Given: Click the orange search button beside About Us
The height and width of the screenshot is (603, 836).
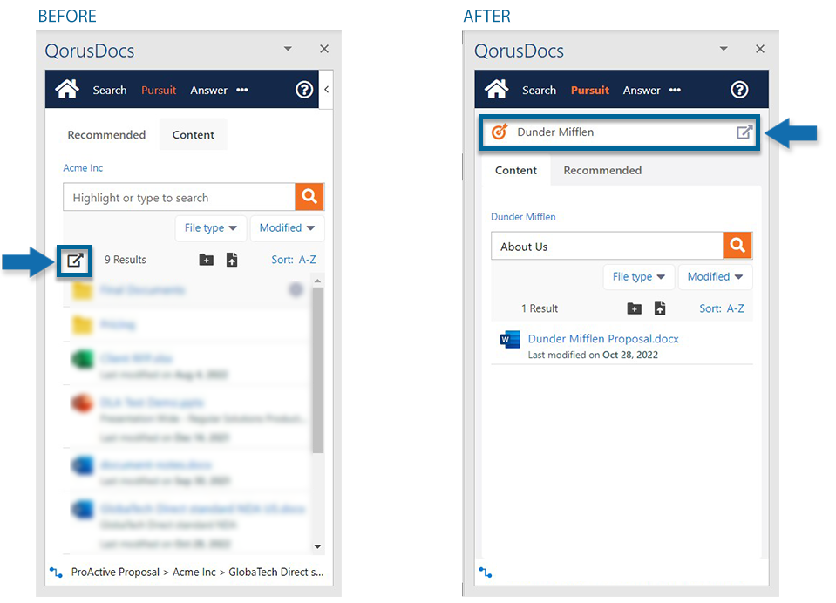Looking at the screenshot, I should coord(737,247).
